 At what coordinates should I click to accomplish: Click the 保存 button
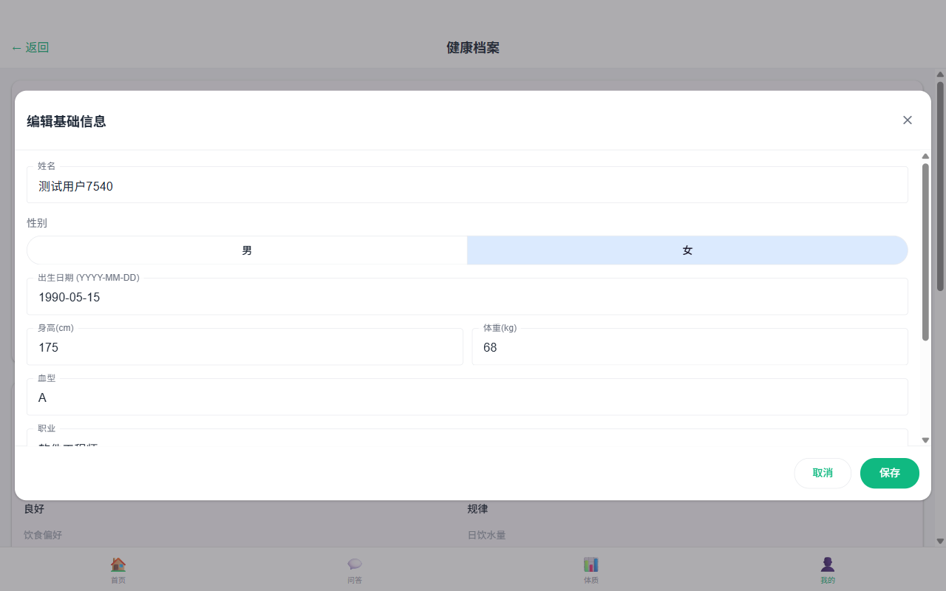[889, 473]
